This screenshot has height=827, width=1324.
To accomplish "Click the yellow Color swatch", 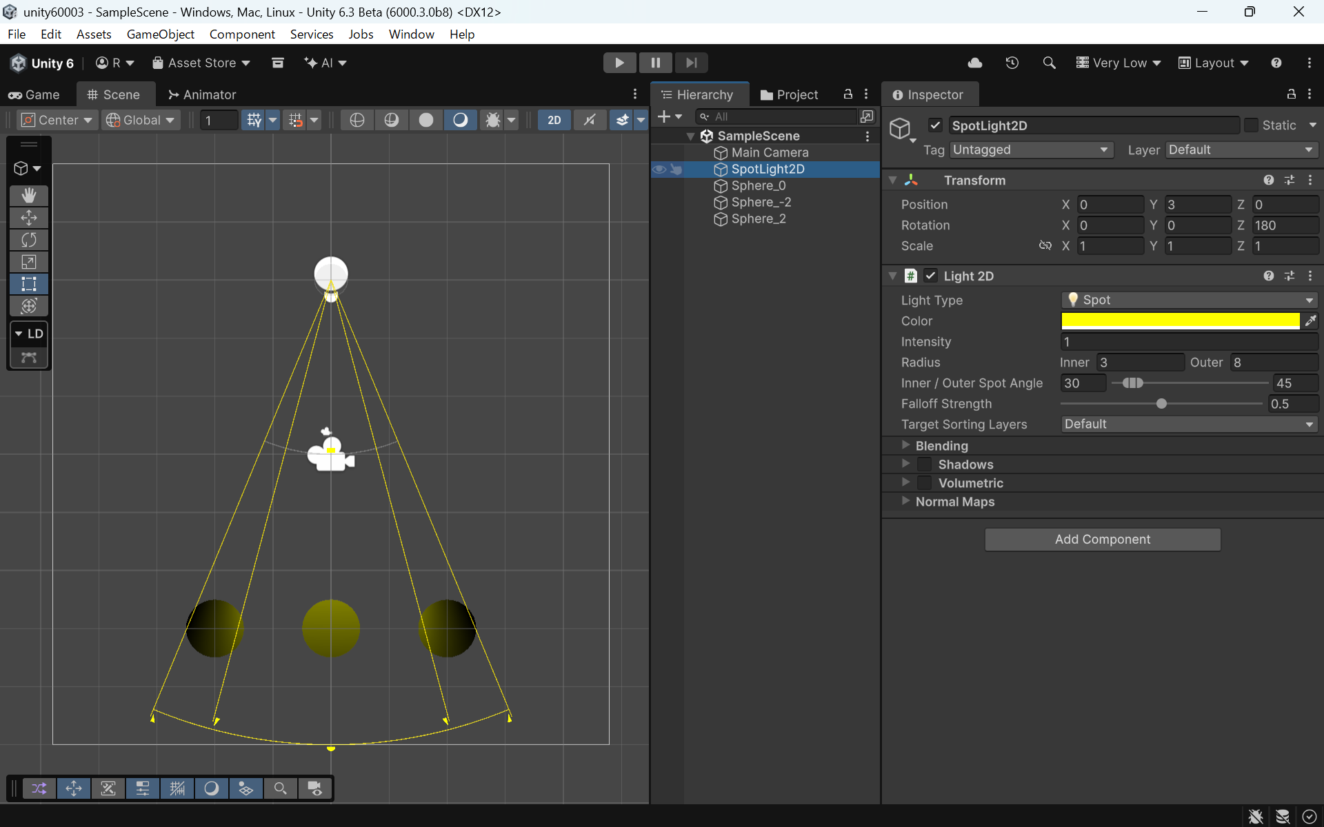I will (1179, 320).
